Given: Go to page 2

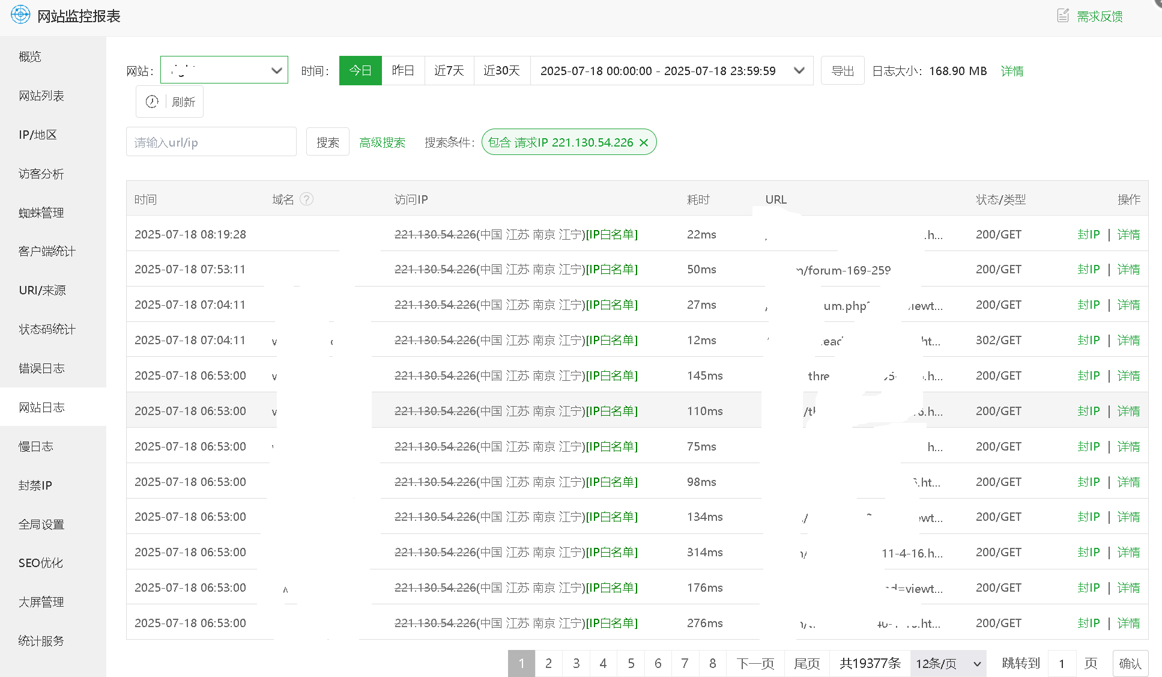Looking at the screenshot, I should (x=548, y=663).
